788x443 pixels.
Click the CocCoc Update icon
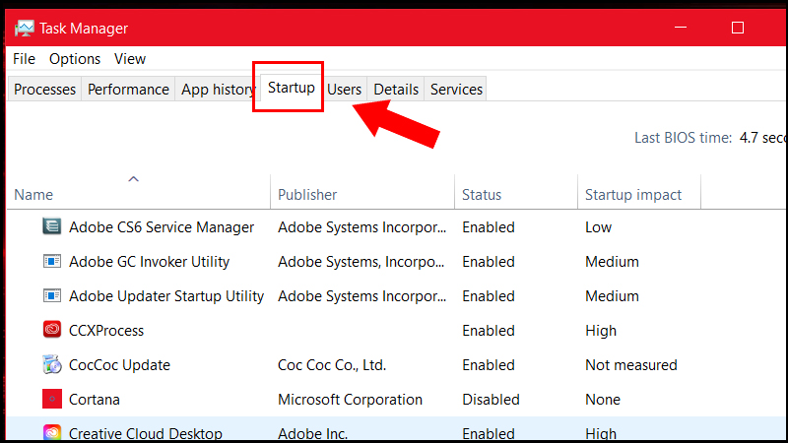click(52, 365)
